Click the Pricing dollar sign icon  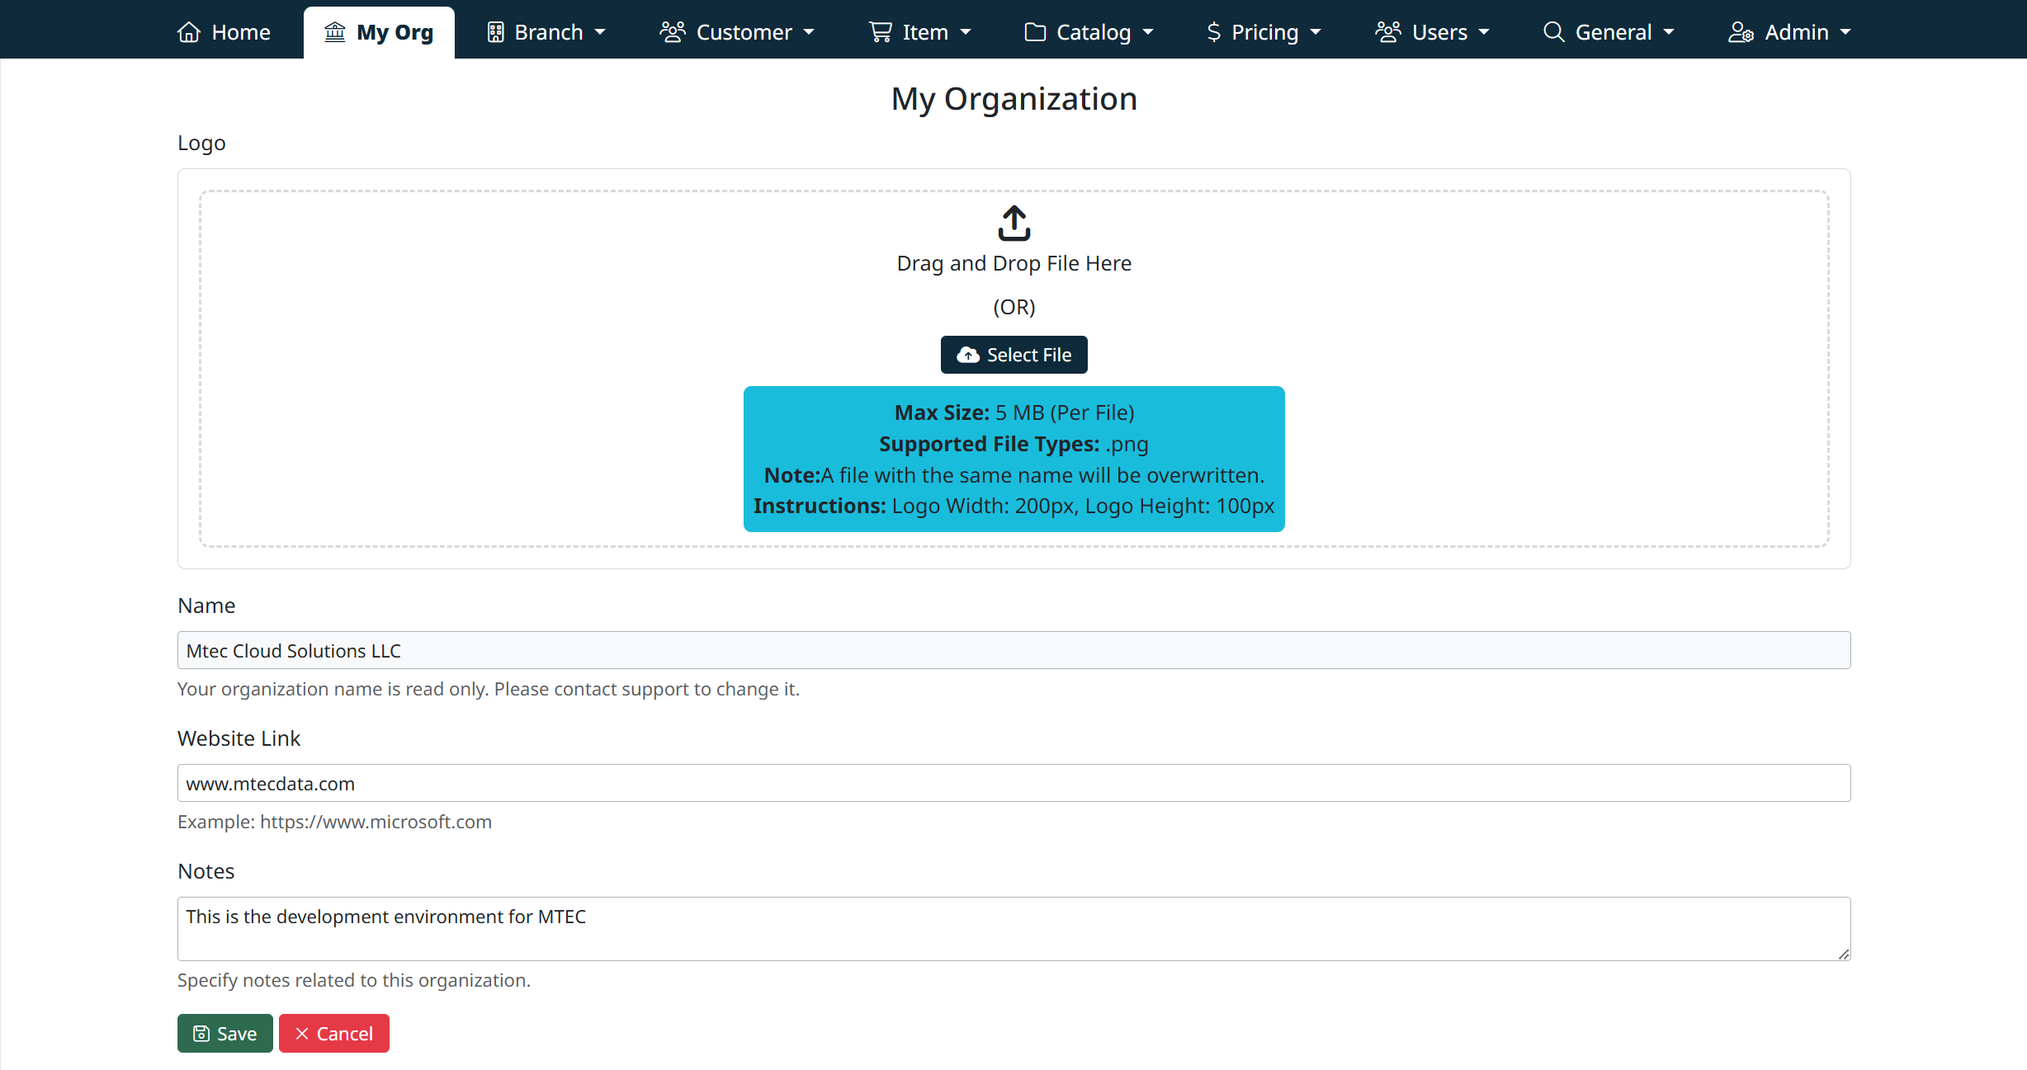(1213, 32)
